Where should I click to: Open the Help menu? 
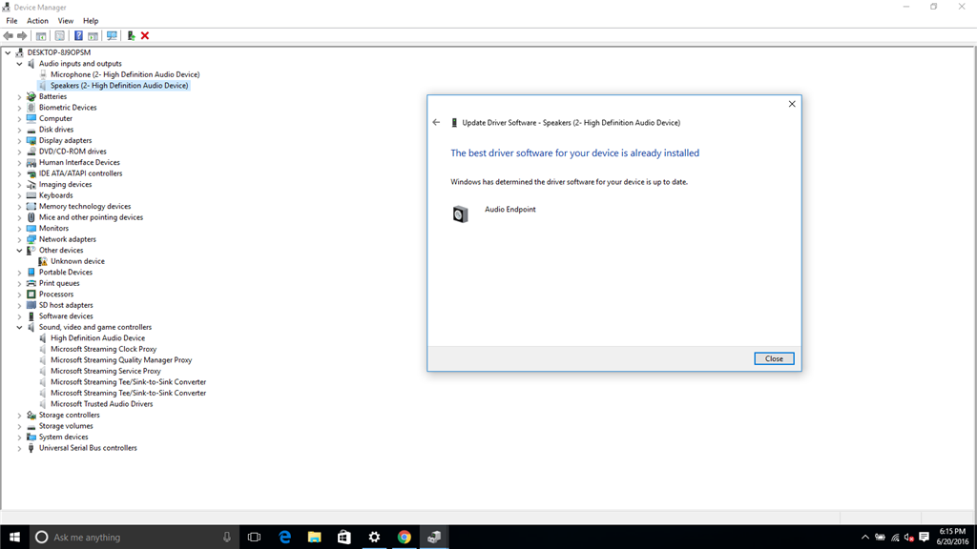[x=91, y=21]
